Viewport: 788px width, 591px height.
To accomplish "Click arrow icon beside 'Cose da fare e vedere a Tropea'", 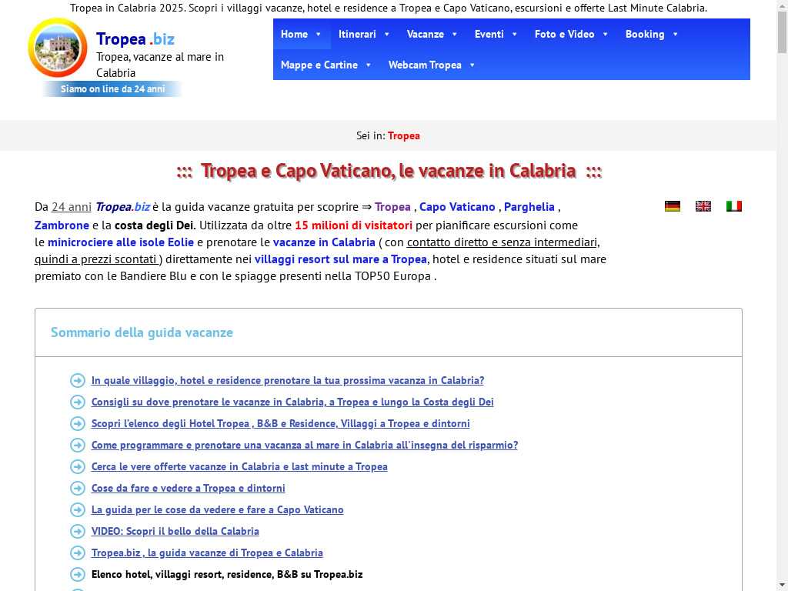I will 78,488.
